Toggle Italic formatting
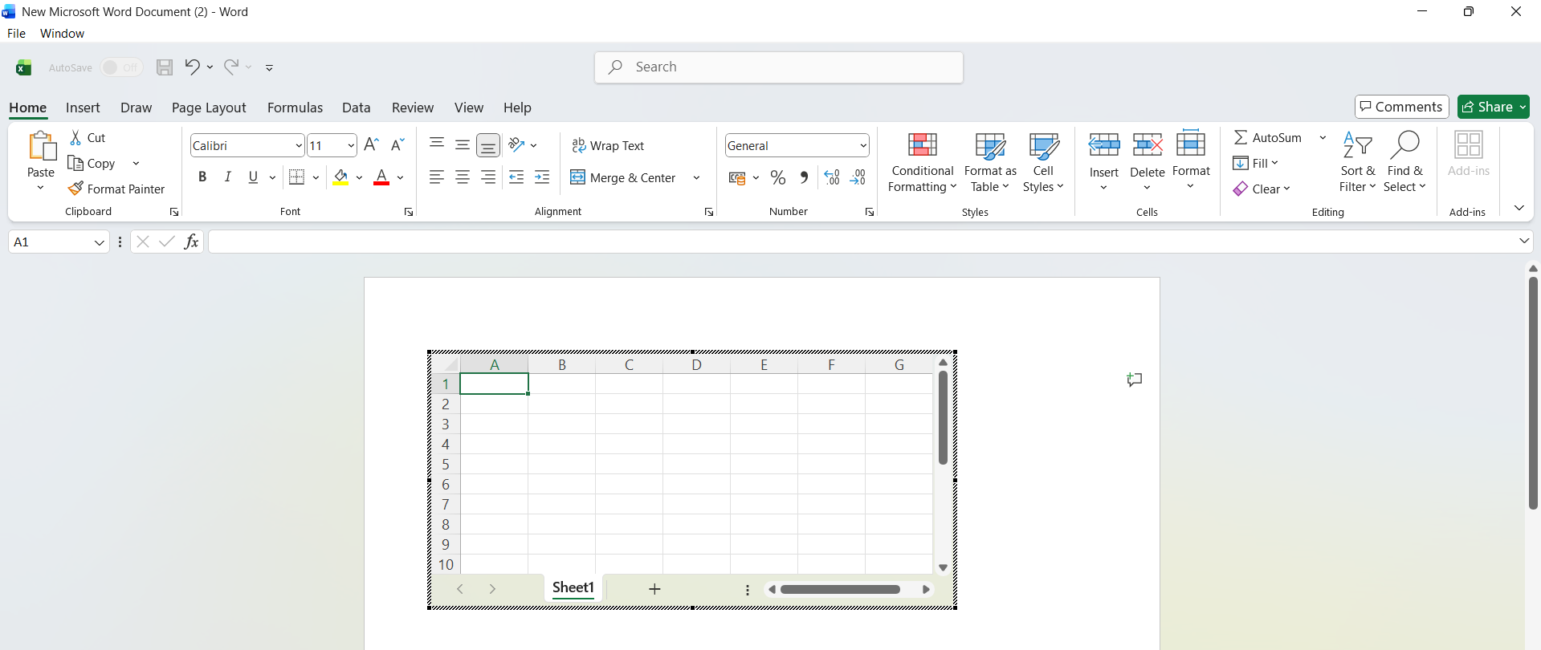 click(228, 177)
